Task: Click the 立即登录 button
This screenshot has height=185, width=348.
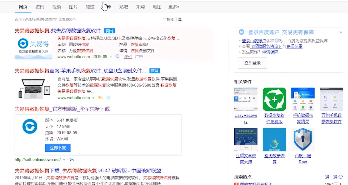Action: click(x=252, y=63)
